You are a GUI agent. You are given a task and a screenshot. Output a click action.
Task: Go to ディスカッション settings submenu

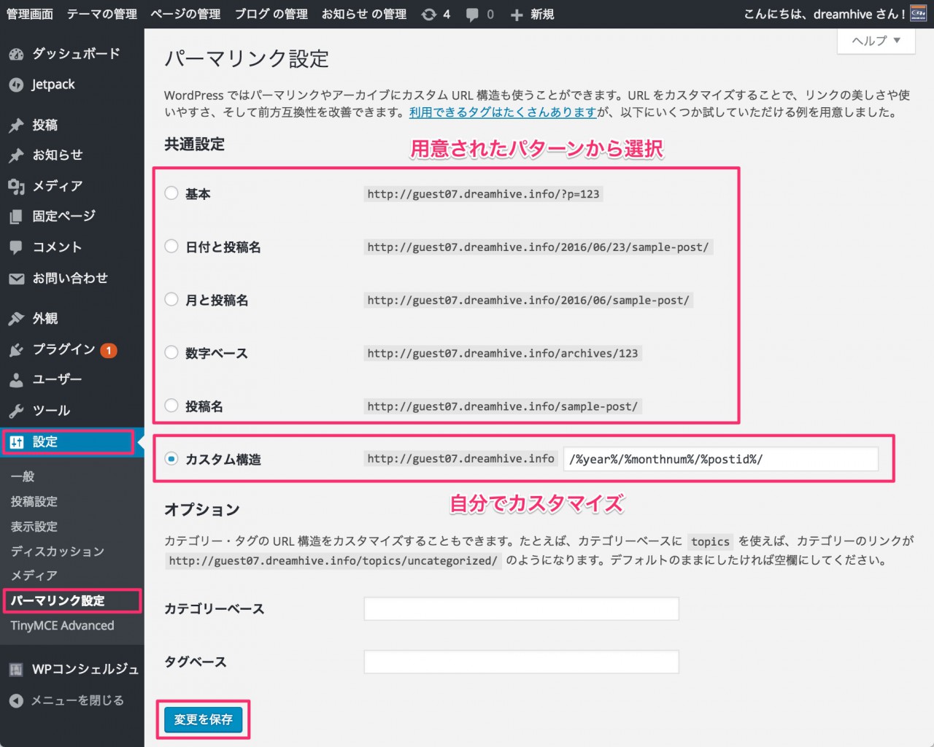click(x=58, y=551)
